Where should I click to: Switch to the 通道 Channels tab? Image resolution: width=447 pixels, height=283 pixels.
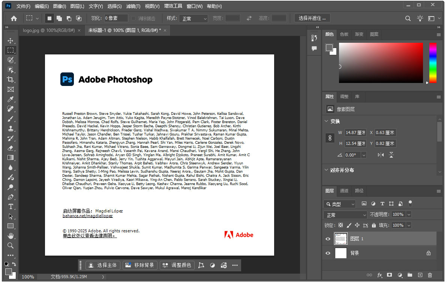(344, 191)
